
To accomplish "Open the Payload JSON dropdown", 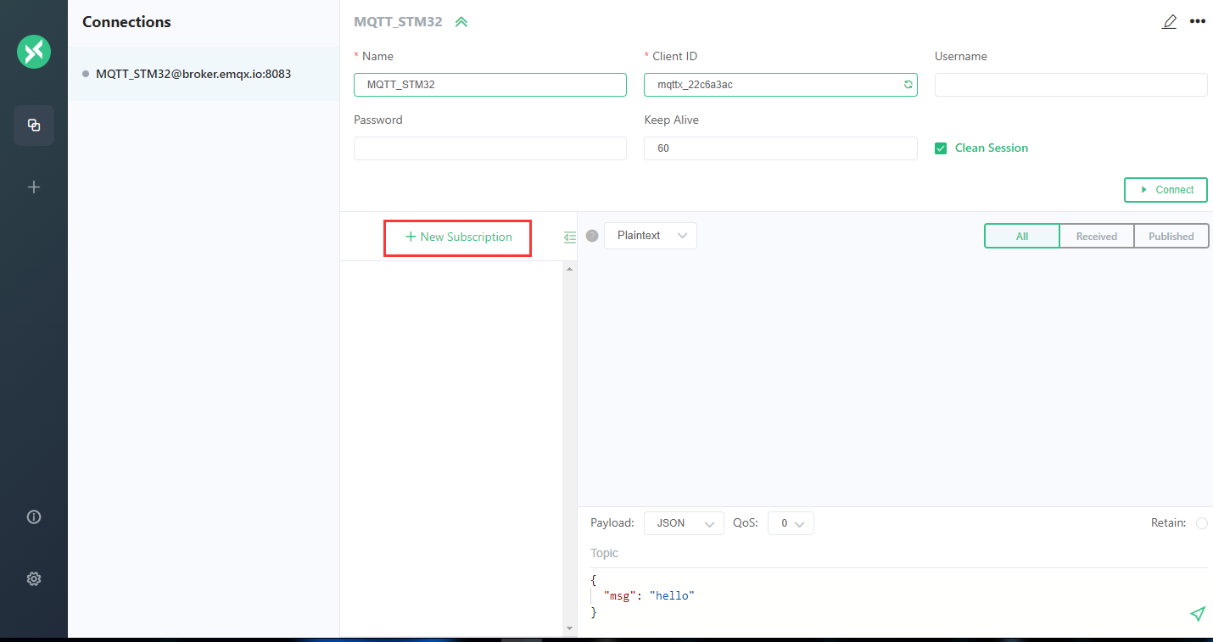I will click(684, 523).
